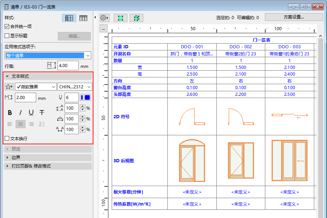Select the DOO - 002 cell

241,47
